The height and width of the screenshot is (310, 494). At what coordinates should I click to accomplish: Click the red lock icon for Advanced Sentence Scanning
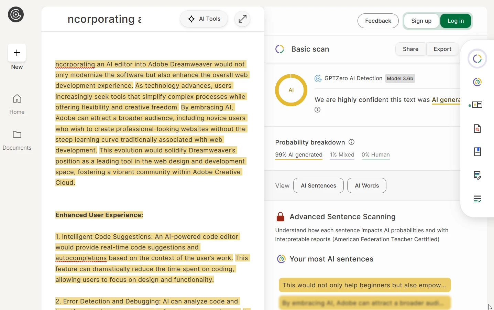pyautogui.click(x=281, y=217)
